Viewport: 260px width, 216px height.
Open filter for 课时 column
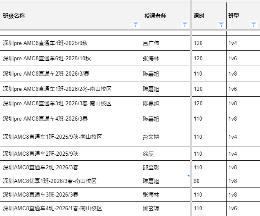pos(221,24)
